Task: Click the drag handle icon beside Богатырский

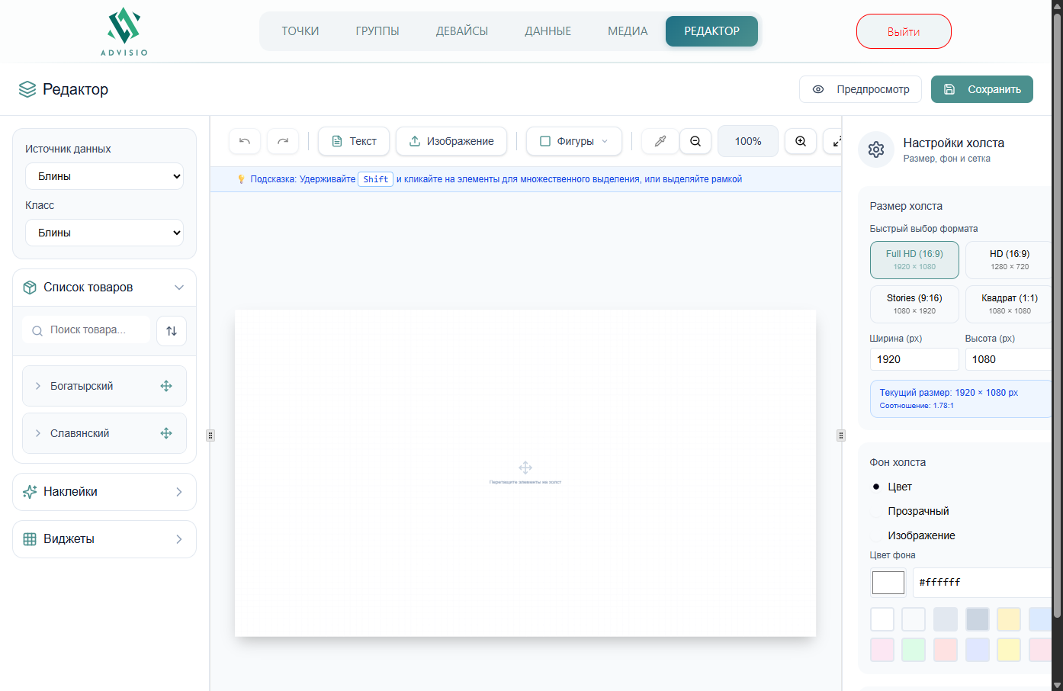Action: pyautogui.click(x=166, y=386)
